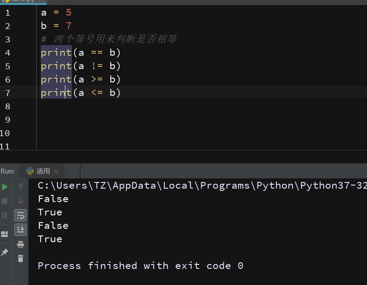Restore the Run window layout
The height and width of the screenshot is (285, 367).
point(5,234)
